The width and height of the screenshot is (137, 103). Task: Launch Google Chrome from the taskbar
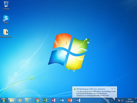37,101
